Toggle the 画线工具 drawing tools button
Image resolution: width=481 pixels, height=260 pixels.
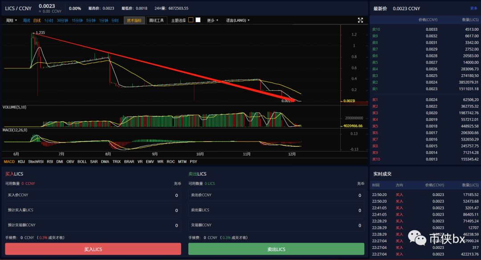[x=156, y=20]
